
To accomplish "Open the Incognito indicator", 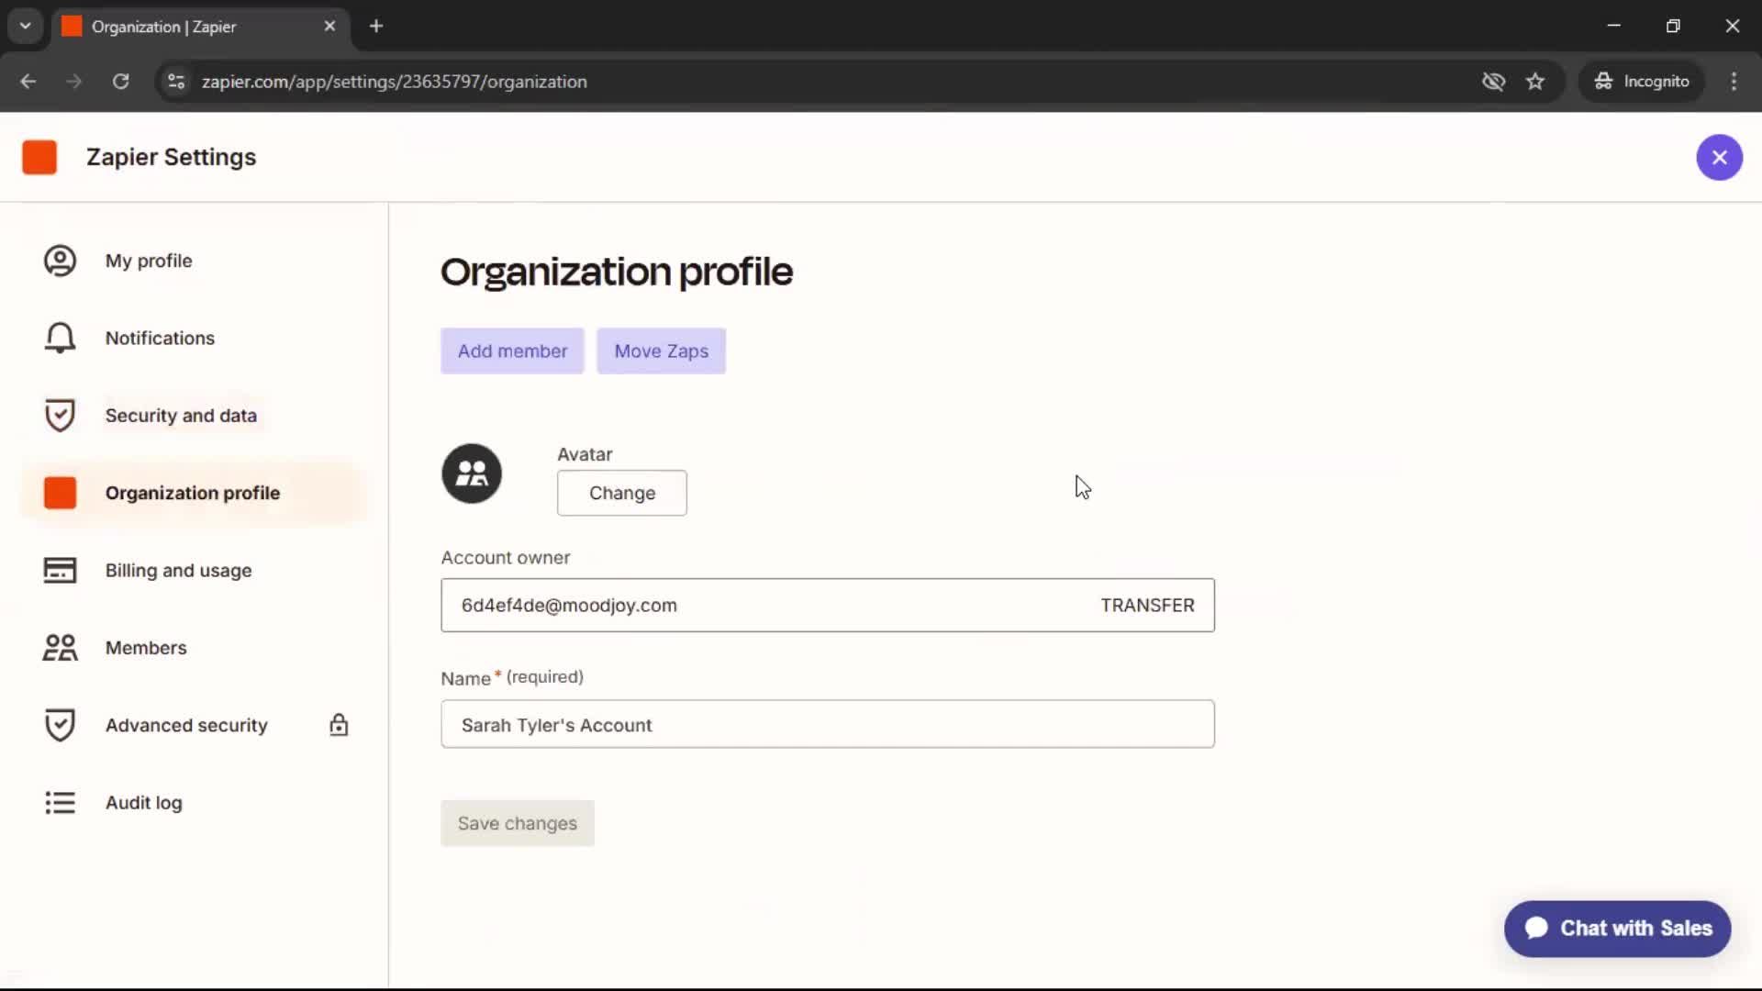I will 1642,82.
